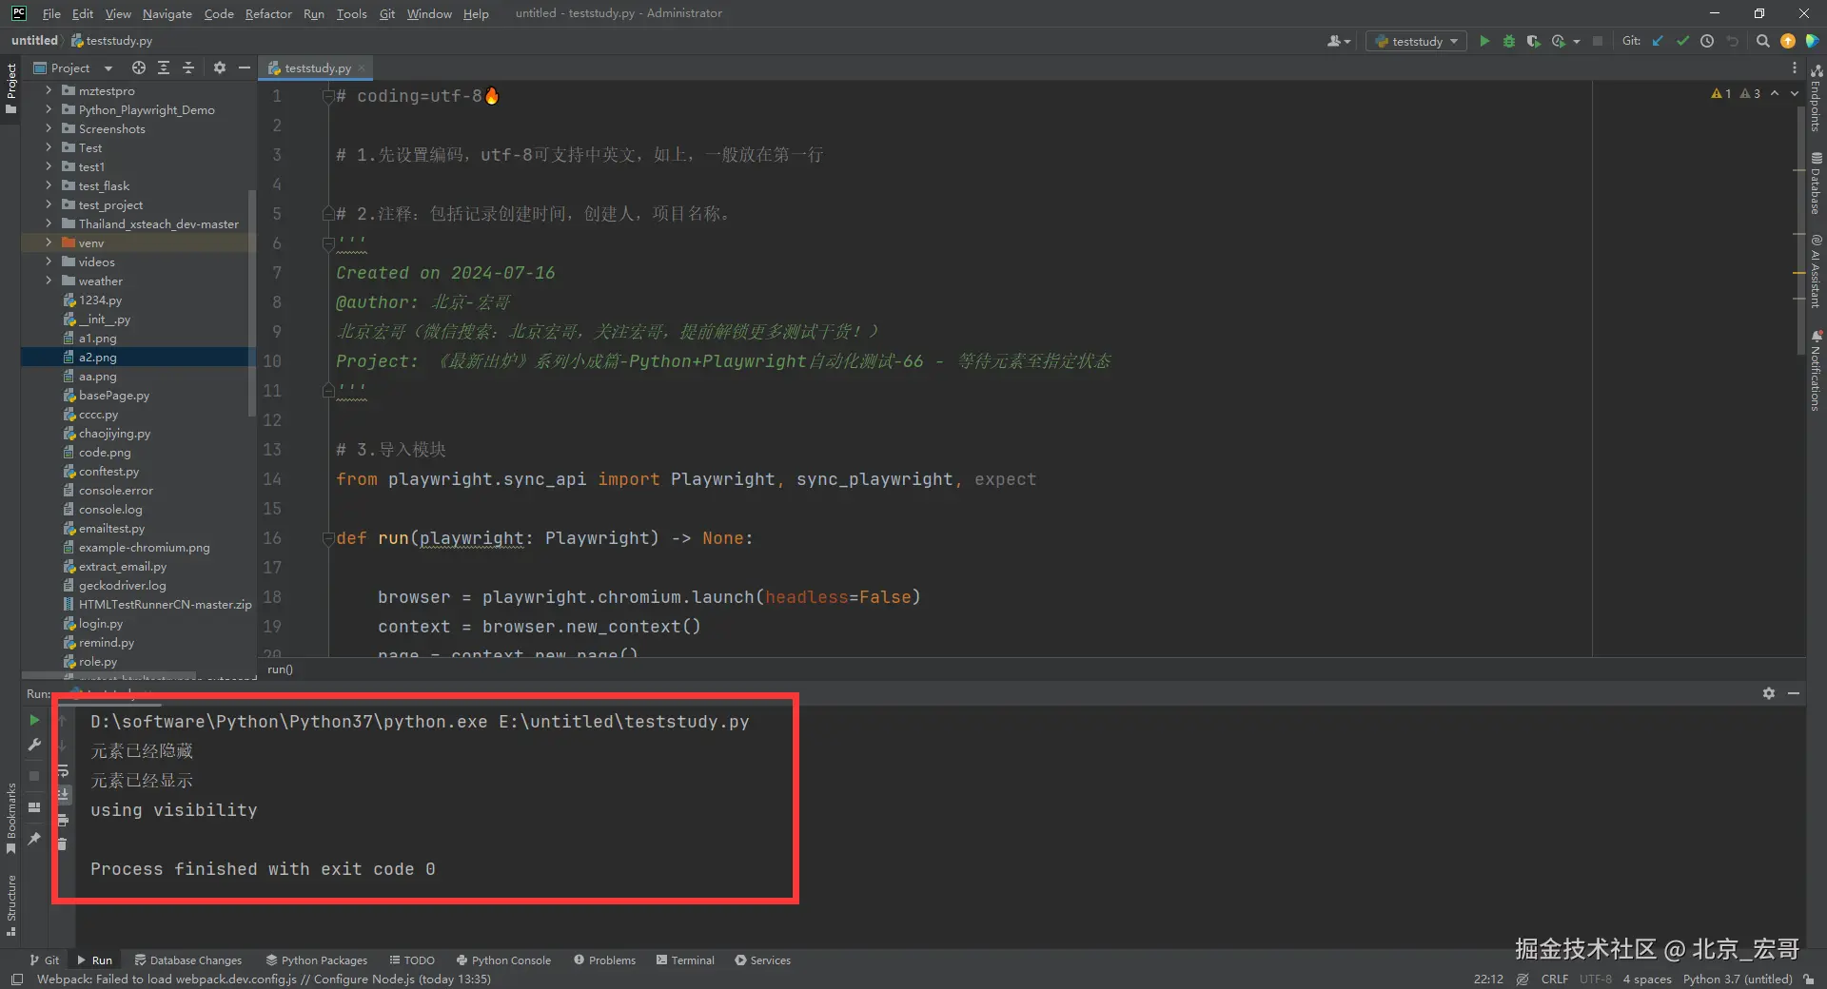Run teststudy with the green play button

pos(1484,41)
